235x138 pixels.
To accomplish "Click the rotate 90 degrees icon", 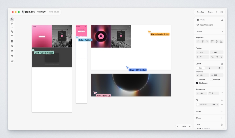I will 213,57.
